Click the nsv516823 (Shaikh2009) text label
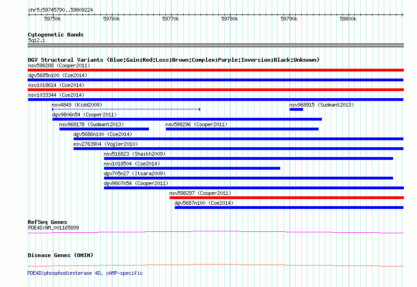 pos(134,154)
